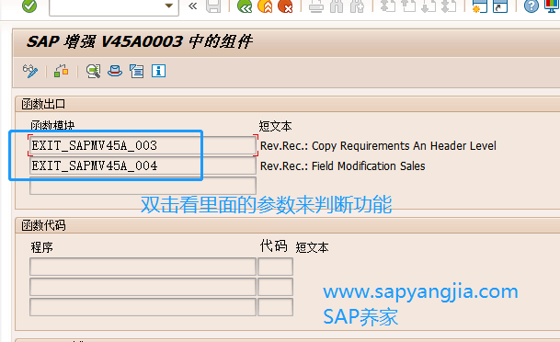Click the document list icon in the application toolbar
The height and width of the screenshot is (342, 560).
pyautogui.click(x=136, y=71)
